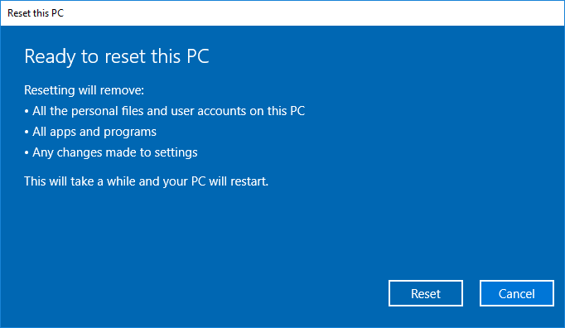This screenshot has width=565, height=328.
Task: Click the "Any changes made to settings" line
Action: tap(111, 152)
